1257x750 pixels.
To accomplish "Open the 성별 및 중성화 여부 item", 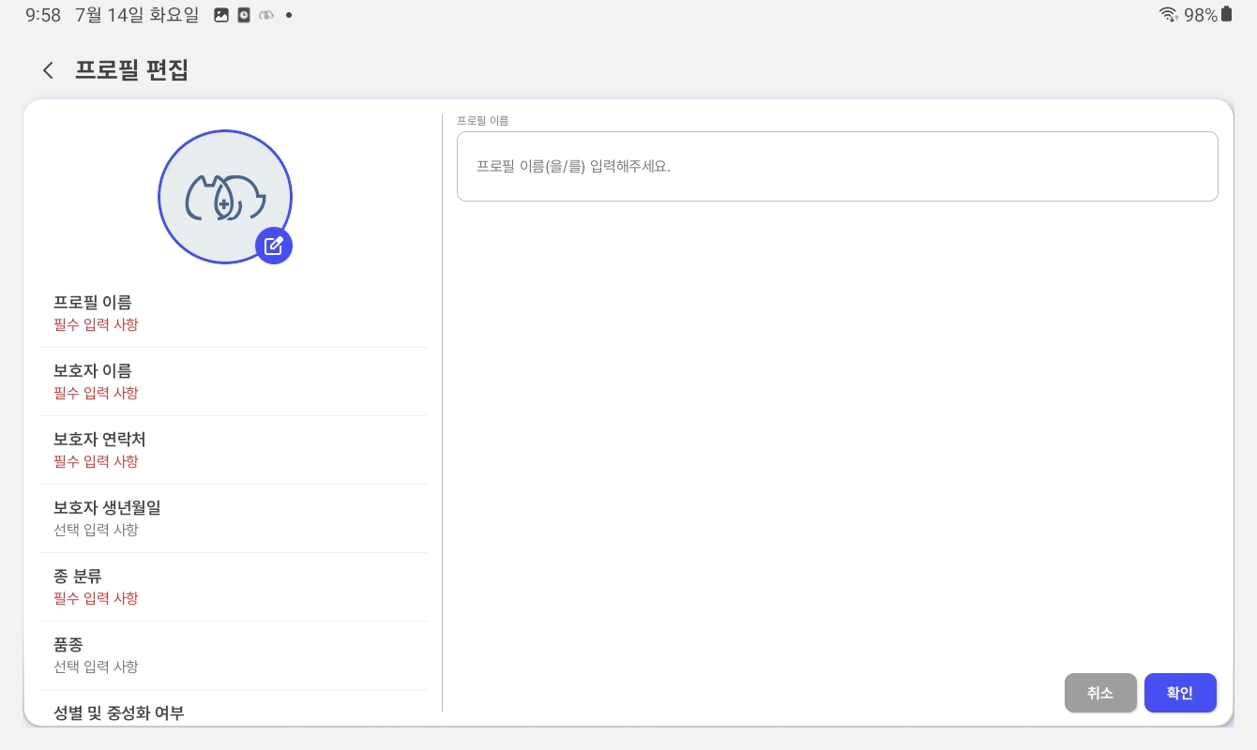I will tap(233, 709).
